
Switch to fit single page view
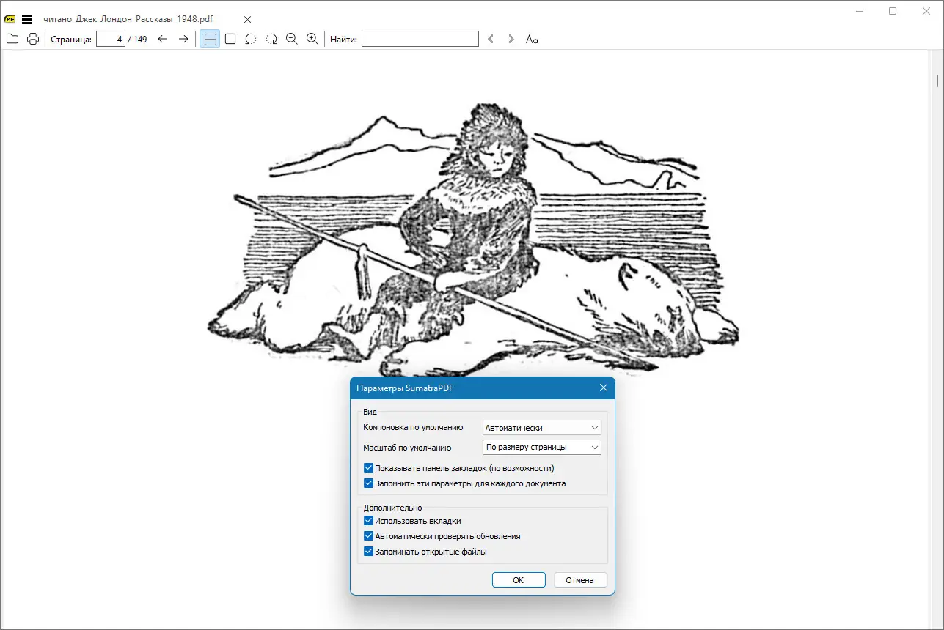coord(230,40)
